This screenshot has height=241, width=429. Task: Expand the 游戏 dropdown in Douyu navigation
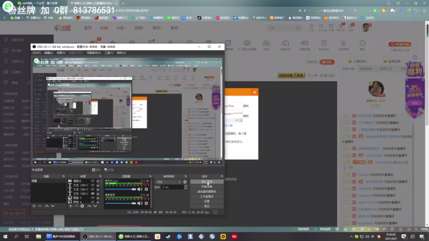click(x=157, y=28)
